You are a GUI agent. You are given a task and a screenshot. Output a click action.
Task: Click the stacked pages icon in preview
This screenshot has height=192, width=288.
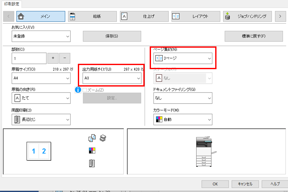[103, 138]
